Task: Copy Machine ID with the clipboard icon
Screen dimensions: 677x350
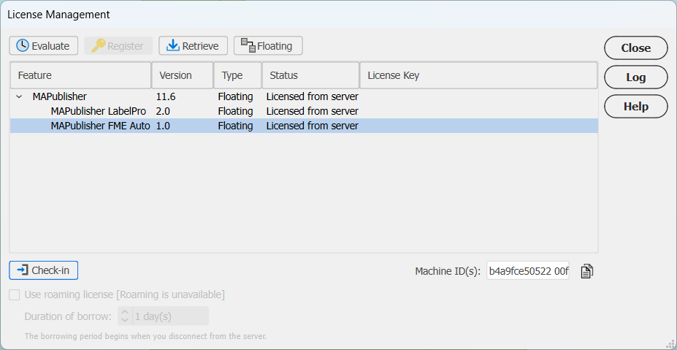Action: click(x=586, y=271)
